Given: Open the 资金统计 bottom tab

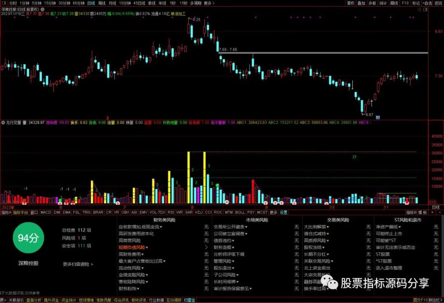Looking at the screenshot, I should point(69,300).
